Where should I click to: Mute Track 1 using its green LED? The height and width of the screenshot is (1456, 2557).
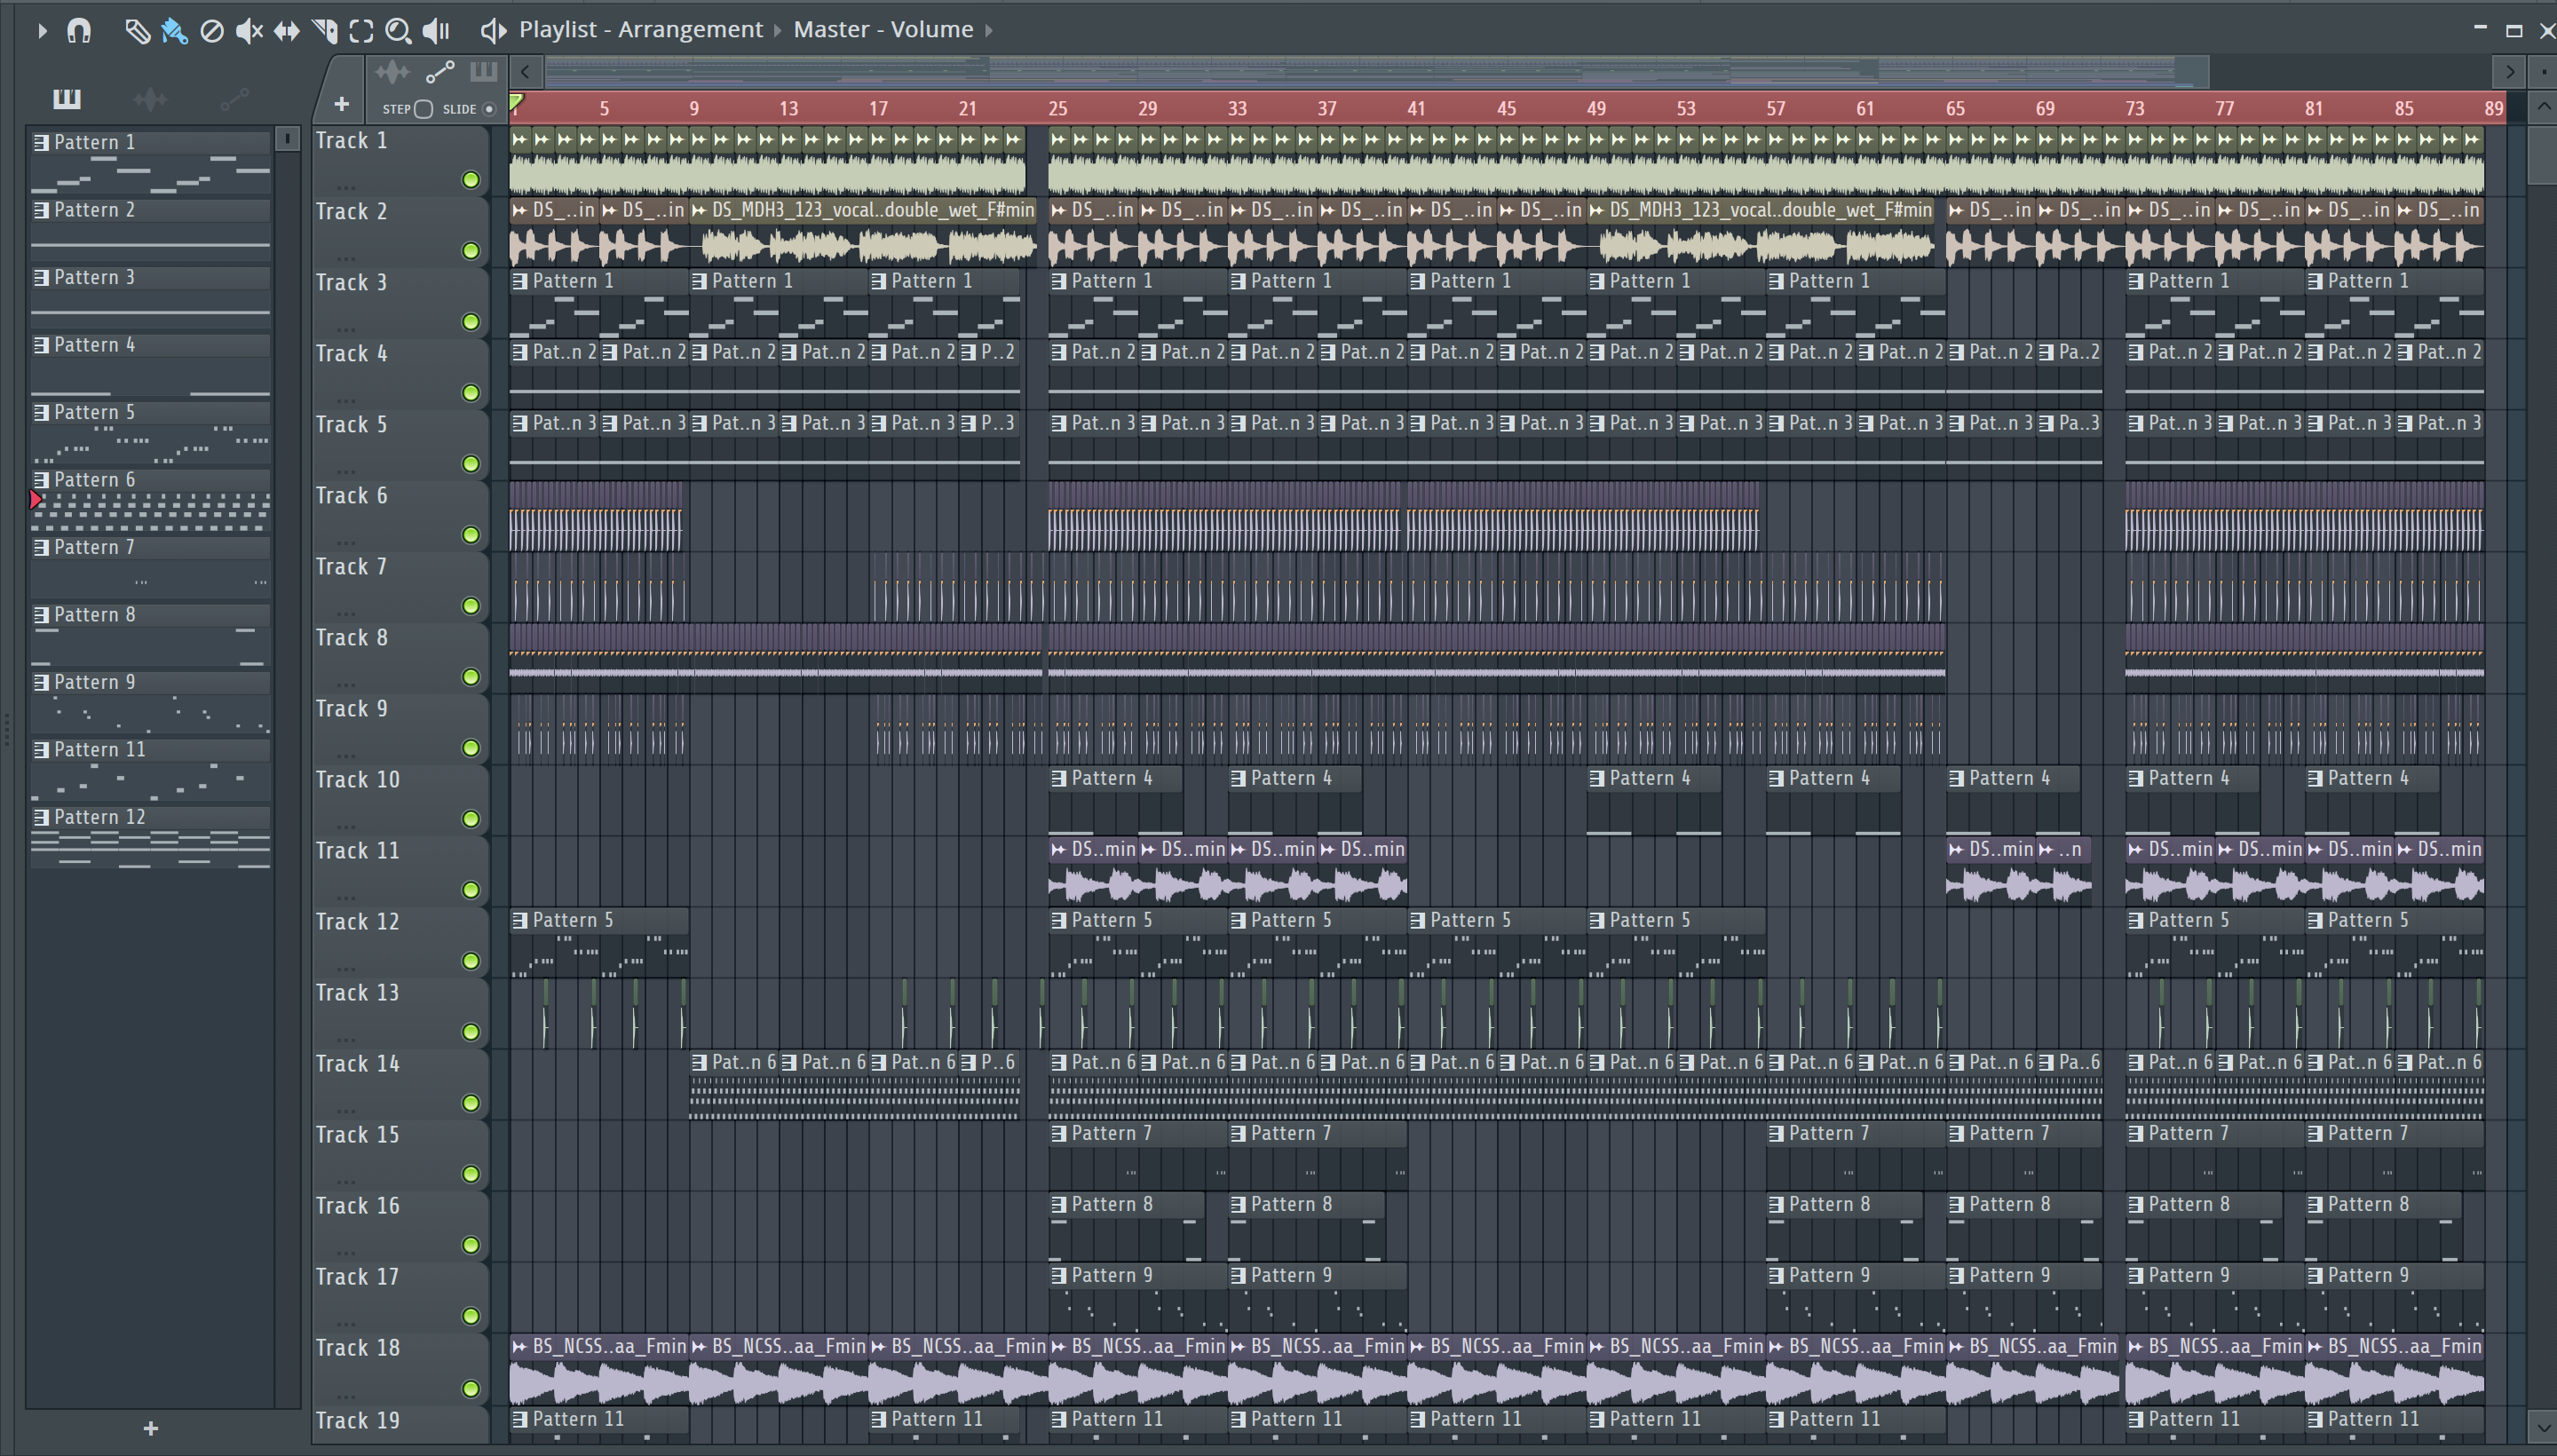click(471, 180)
